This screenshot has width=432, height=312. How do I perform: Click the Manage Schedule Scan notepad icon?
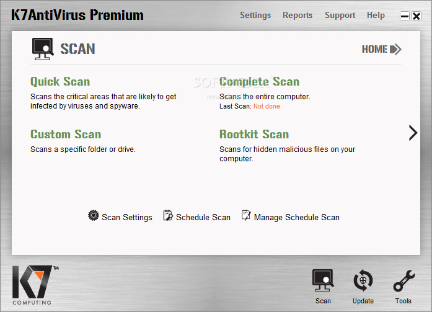coord(246,215)
